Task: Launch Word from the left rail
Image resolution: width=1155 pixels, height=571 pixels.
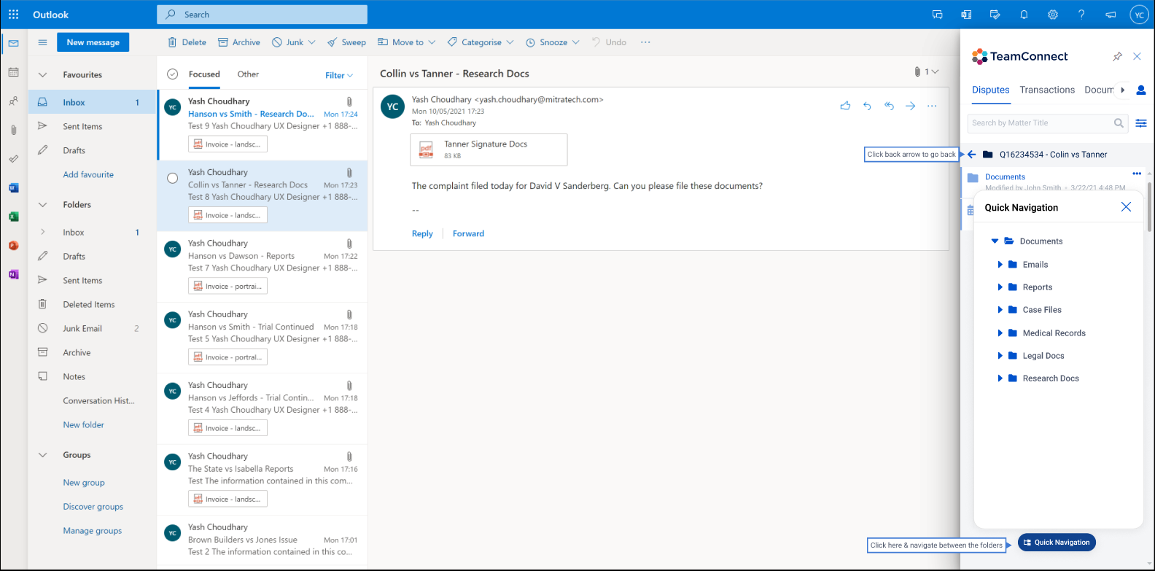Action: pos(13,187)
